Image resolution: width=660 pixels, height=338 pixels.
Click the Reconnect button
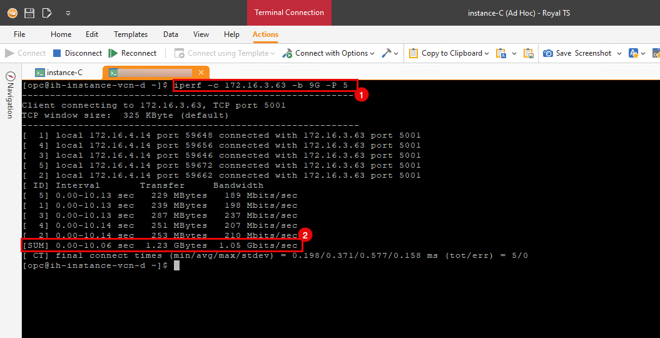click(133, 53)
